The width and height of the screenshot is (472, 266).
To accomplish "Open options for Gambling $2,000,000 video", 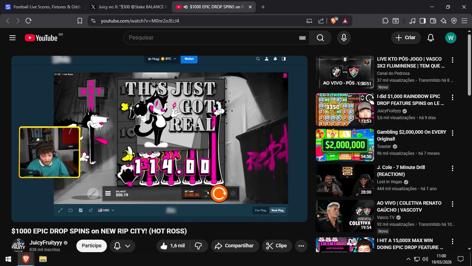I will pos(452,133).
